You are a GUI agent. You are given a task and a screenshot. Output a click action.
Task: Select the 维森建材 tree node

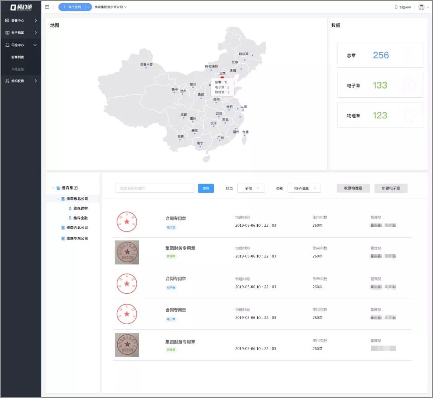coord(80,208)
